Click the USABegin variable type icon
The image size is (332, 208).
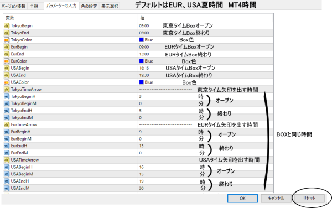coord(7,68)
